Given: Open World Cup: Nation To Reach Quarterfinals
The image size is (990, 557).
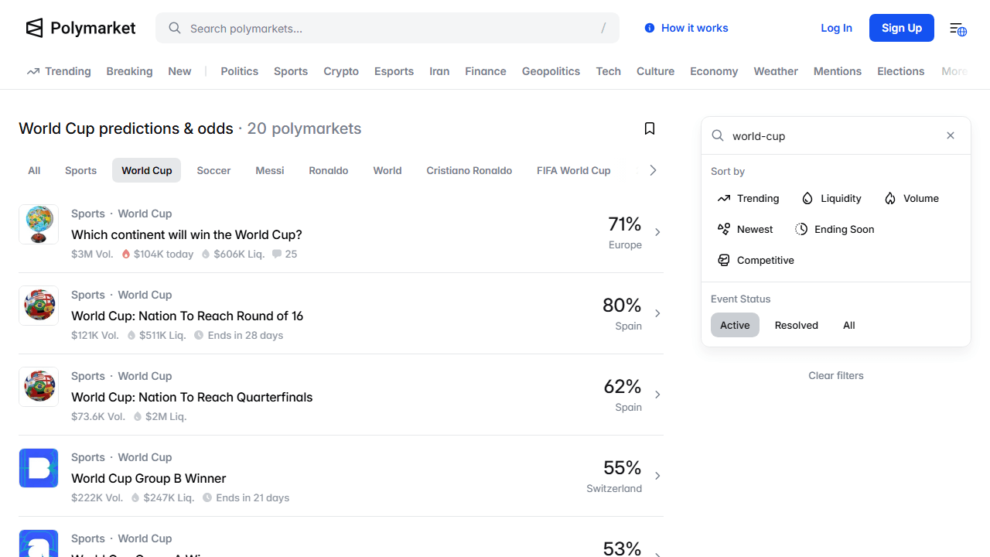Looking at the screenshot, I should [192, 397].
